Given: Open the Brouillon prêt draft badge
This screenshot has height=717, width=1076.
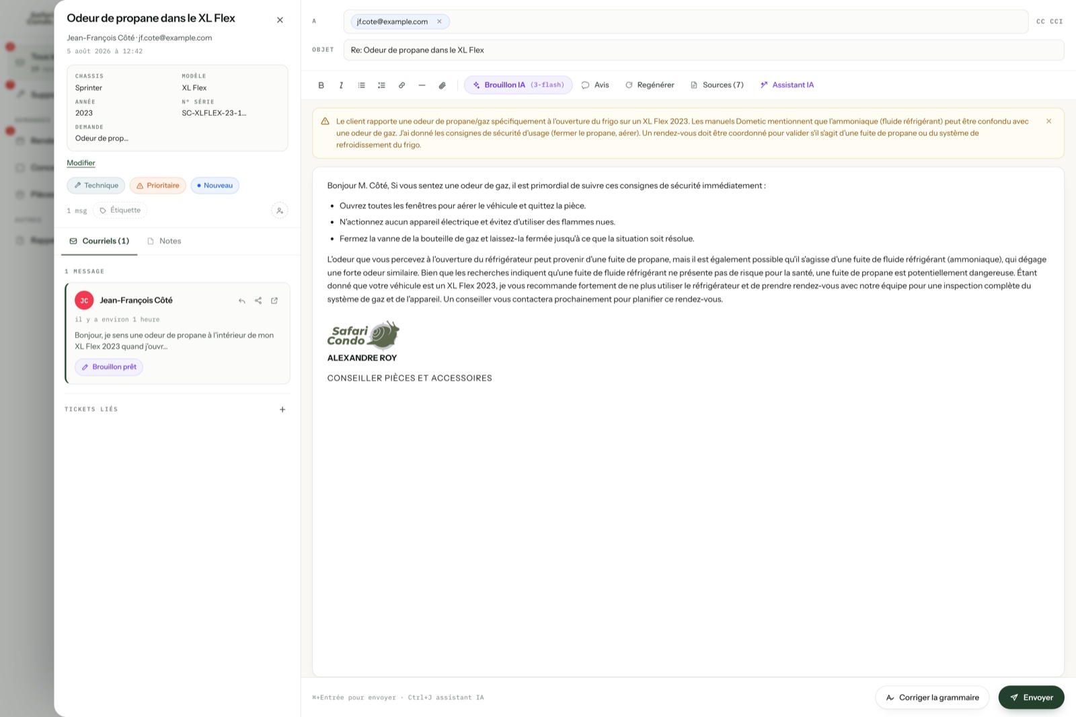Looking at the screenshot, I should point(109,367).
